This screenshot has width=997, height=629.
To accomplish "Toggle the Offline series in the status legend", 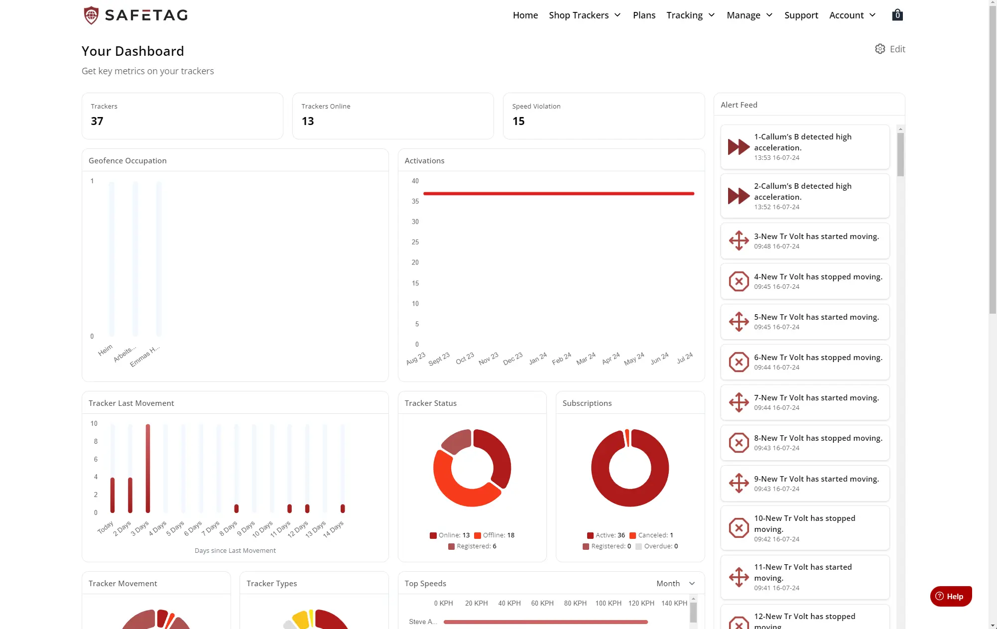I will tap(494, 535).
